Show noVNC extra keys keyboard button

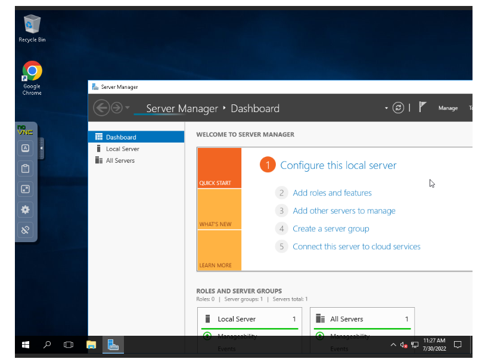[x=26, y=148]
